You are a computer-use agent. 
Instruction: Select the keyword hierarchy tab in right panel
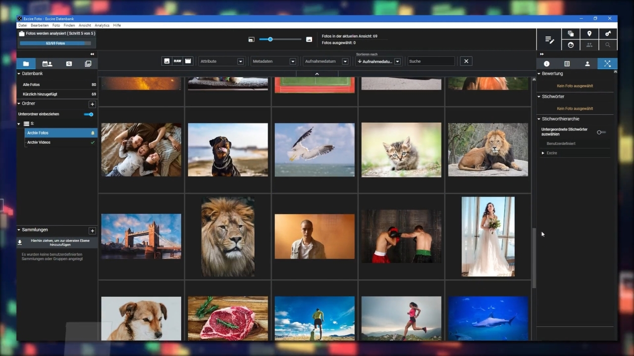607,64
